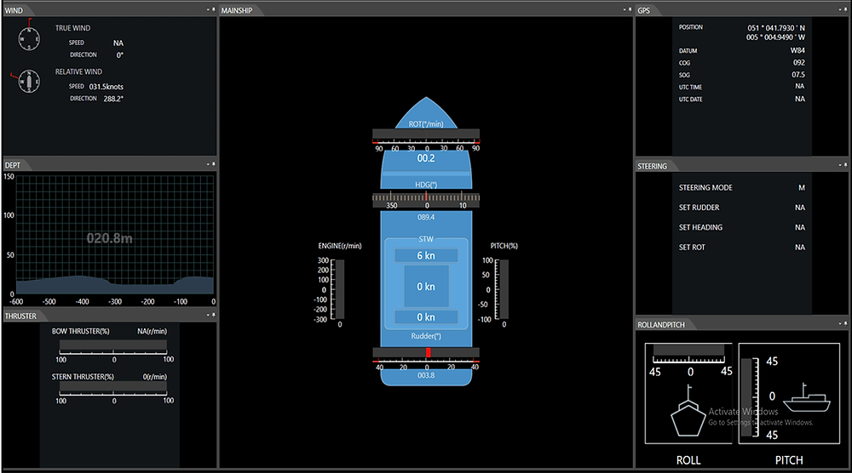
Task: Open the GPS panel dropdown arrow
Action: tap(839, 9)
